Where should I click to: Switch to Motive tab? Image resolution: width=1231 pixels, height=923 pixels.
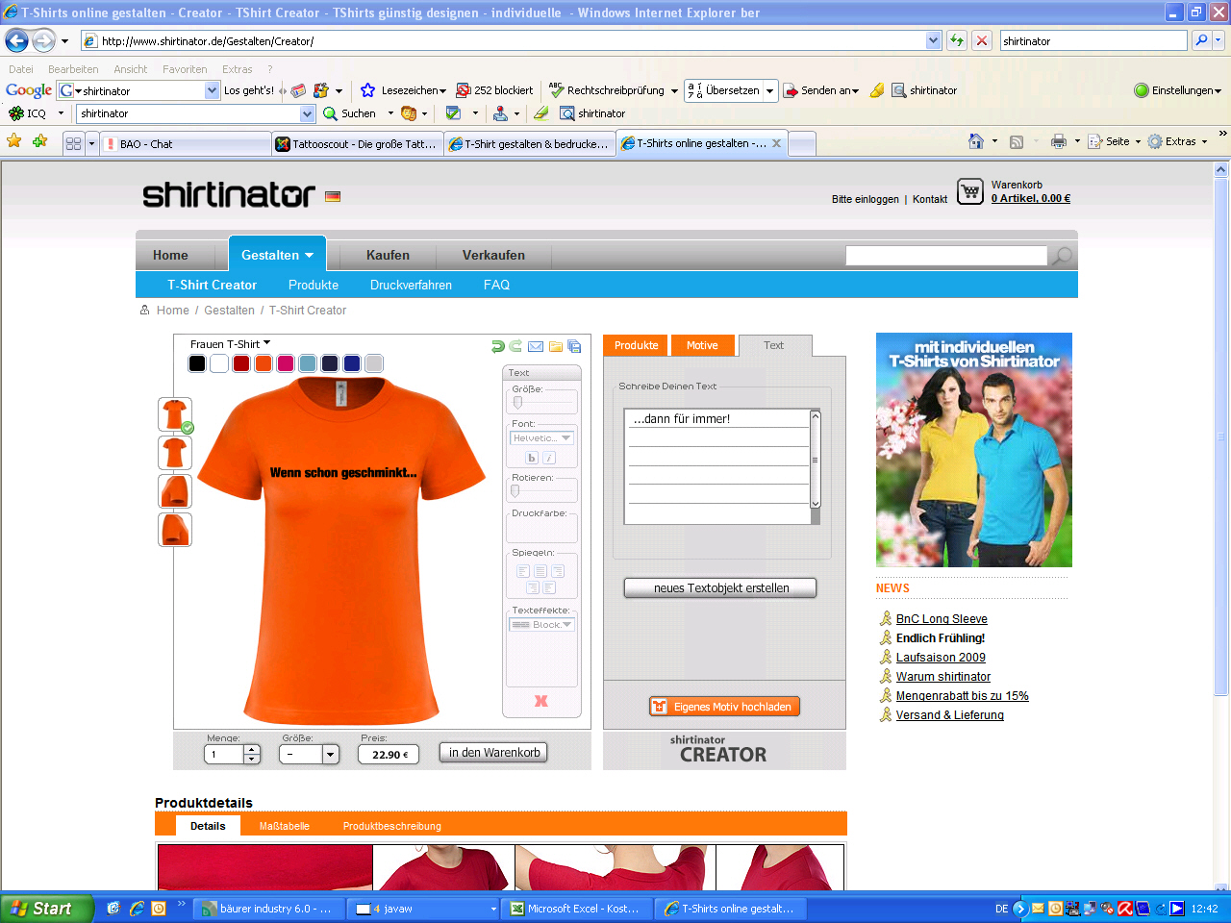click(702, 345)
